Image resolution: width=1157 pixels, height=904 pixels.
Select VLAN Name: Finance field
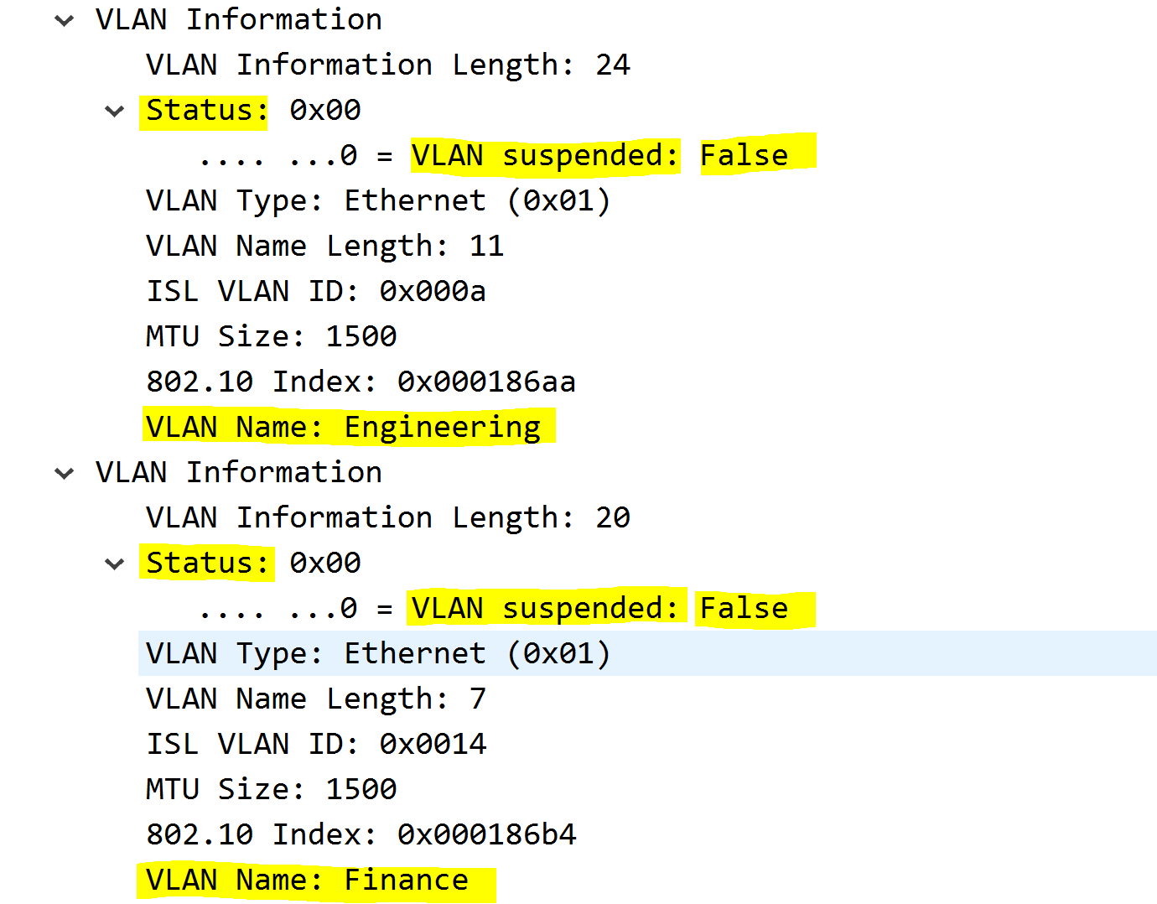click(308, 881)
